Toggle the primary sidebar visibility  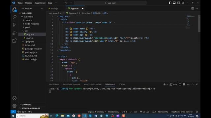[x=170, y=3]
